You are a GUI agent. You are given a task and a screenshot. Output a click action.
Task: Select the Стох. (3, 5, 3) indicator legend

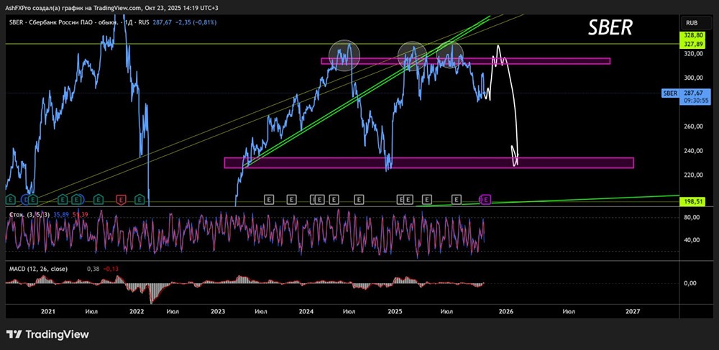(30, 214)
